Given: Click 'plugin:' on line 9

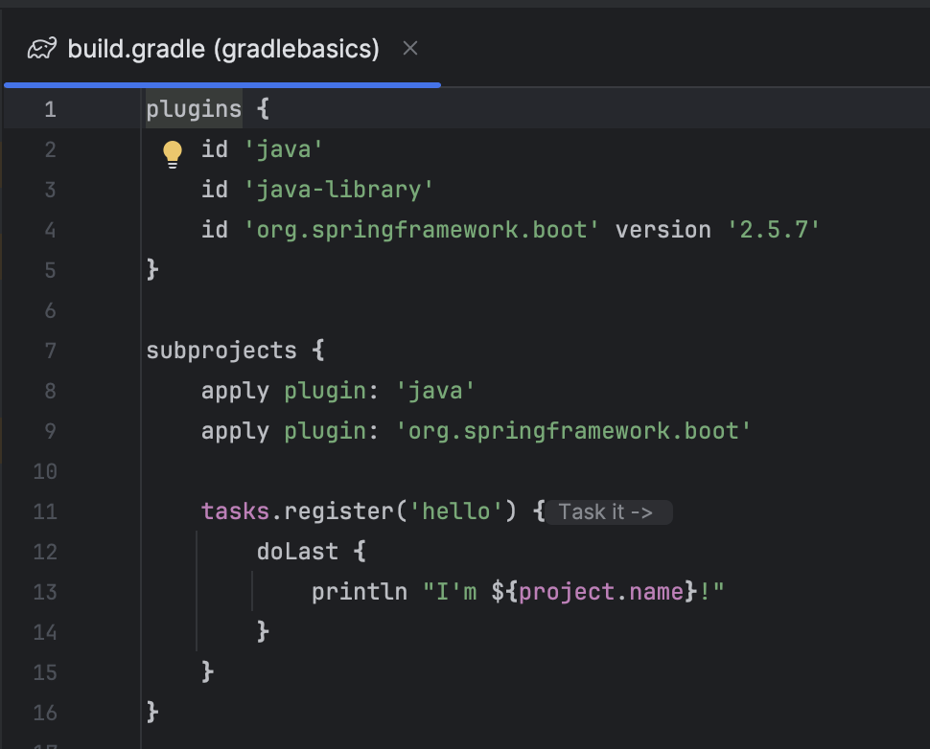Looking at the screenshot, I should (x=331, y=432).
